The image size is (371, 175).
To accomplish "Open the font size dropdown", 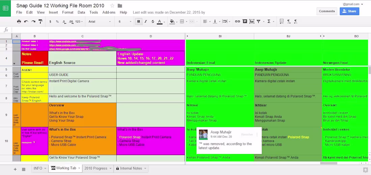I will point(125,22).
